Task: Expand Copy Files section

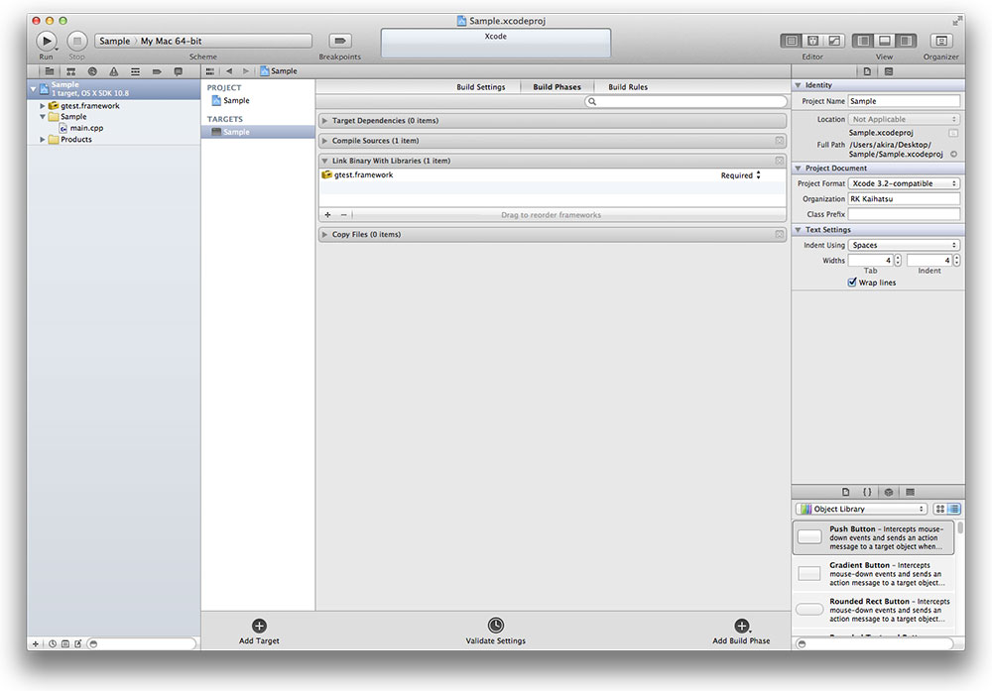Action: pyautogui.click(x=324, y=235)
